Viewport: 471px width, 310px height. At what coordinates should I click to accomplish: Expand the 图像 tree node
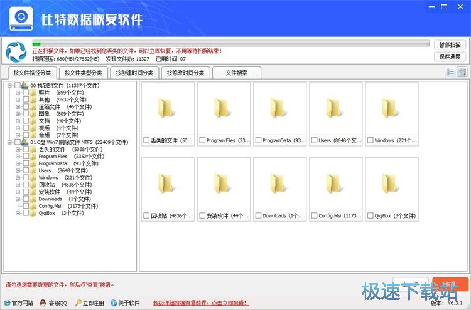18,114
